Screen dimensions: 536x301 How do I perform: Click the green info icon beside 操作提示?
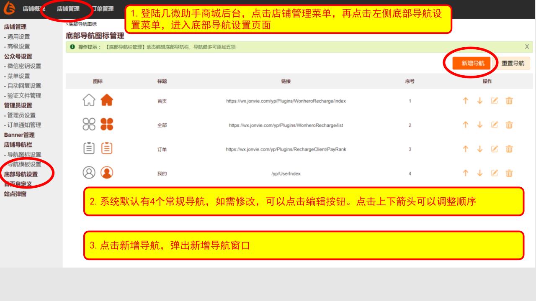72,47
